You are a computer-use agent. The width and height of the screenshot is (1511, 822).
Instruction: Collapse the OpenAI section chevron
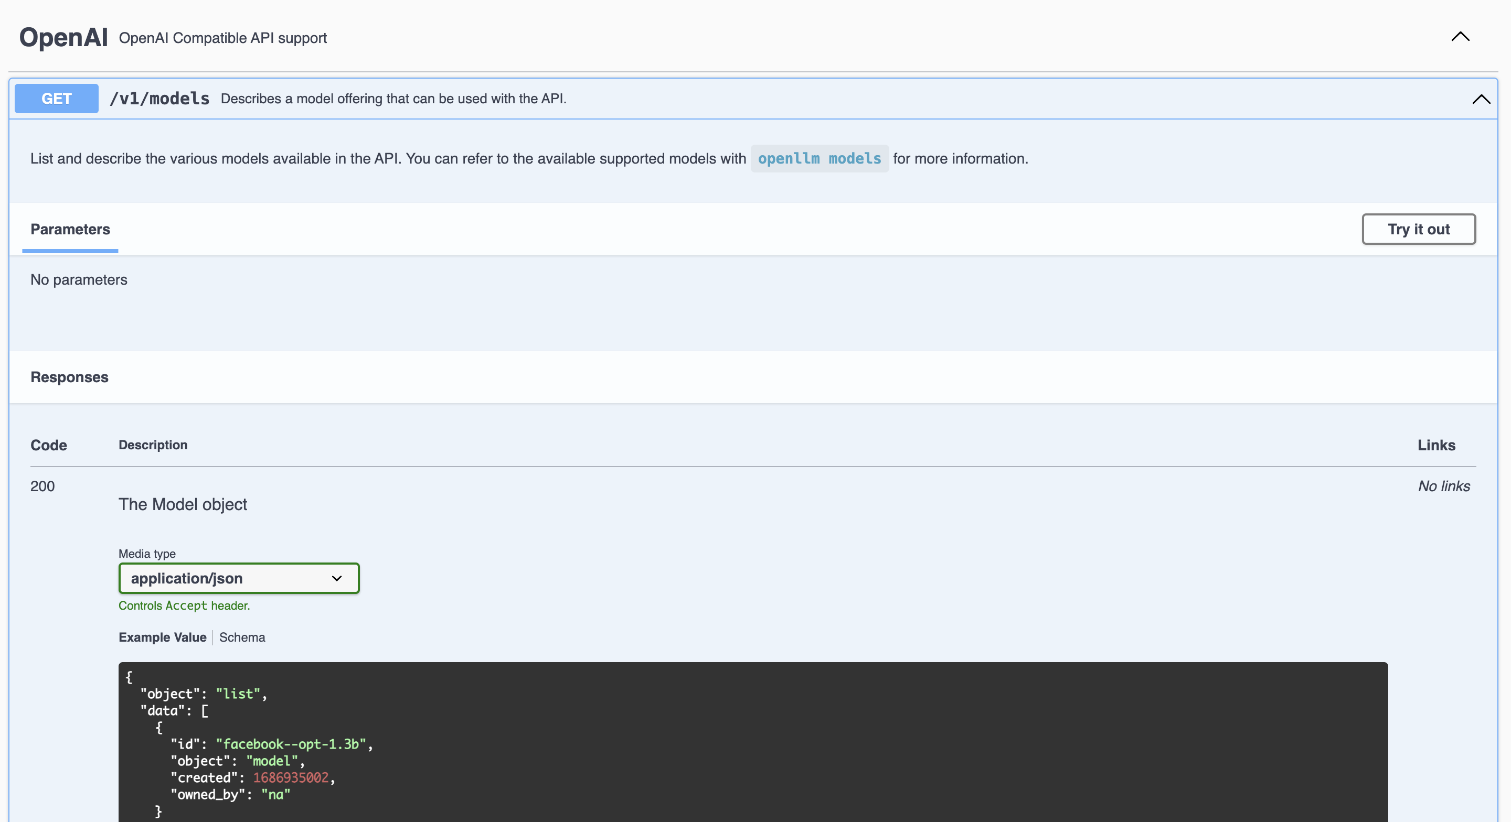1460,37
